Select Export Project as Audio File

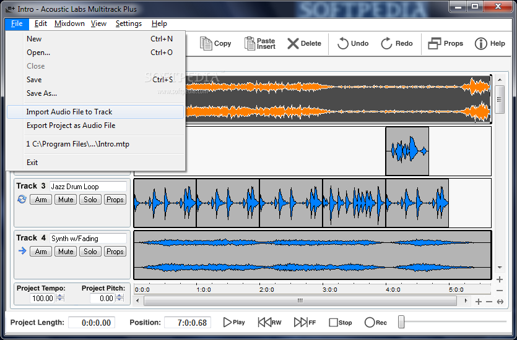tap(95, 125)
